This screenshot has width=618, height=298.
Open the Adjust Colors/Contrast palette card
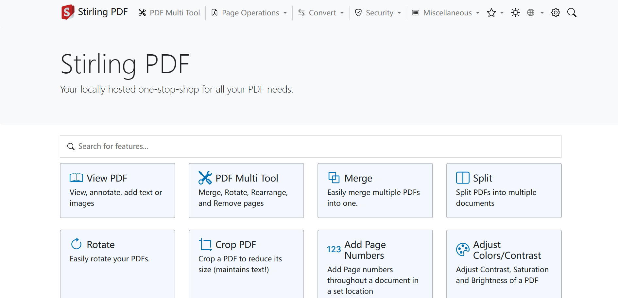pyautogui.click(x=504, y=262)
